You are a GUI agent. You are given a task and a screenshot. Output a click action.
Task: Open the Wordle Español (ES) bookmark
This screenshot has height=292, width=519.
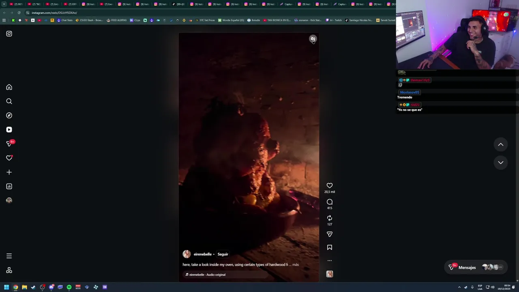(231, 20)
